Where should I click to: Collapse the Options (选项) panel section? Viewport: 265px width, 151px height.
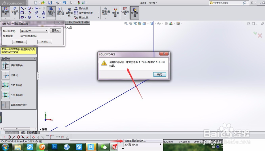[x=34, y=59]
